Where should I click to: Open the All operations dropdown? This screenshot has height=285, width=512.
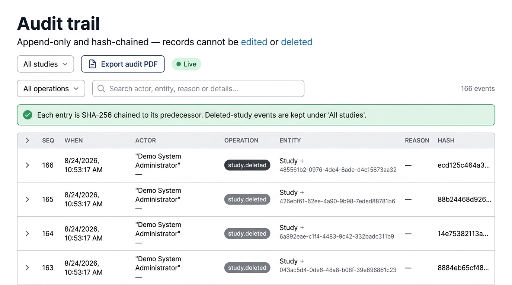tap(51, 89)
